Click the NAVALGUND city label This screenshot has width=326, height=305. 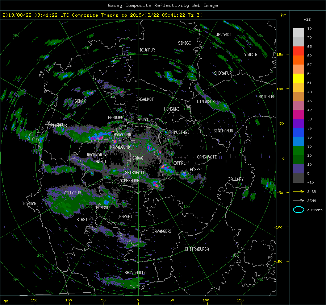tap(120, 147)
